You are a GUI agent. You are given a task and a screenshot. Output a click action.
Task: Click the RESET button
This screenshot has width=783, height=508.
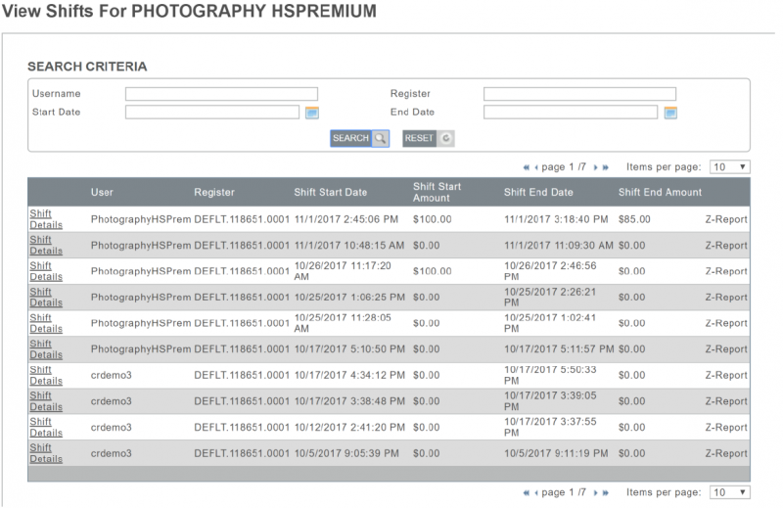pos(428,139)
